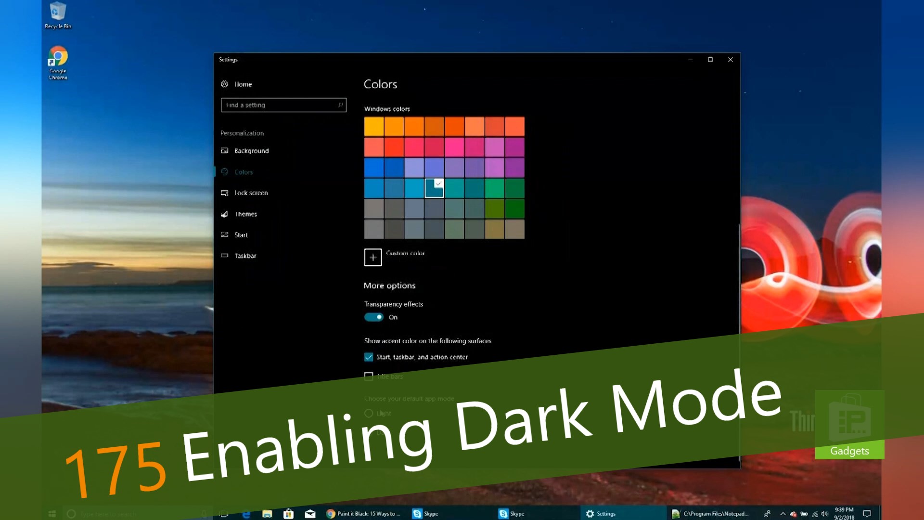Click the Lock screen icon in sidebar
924x520 pixels.
(224, 193)
